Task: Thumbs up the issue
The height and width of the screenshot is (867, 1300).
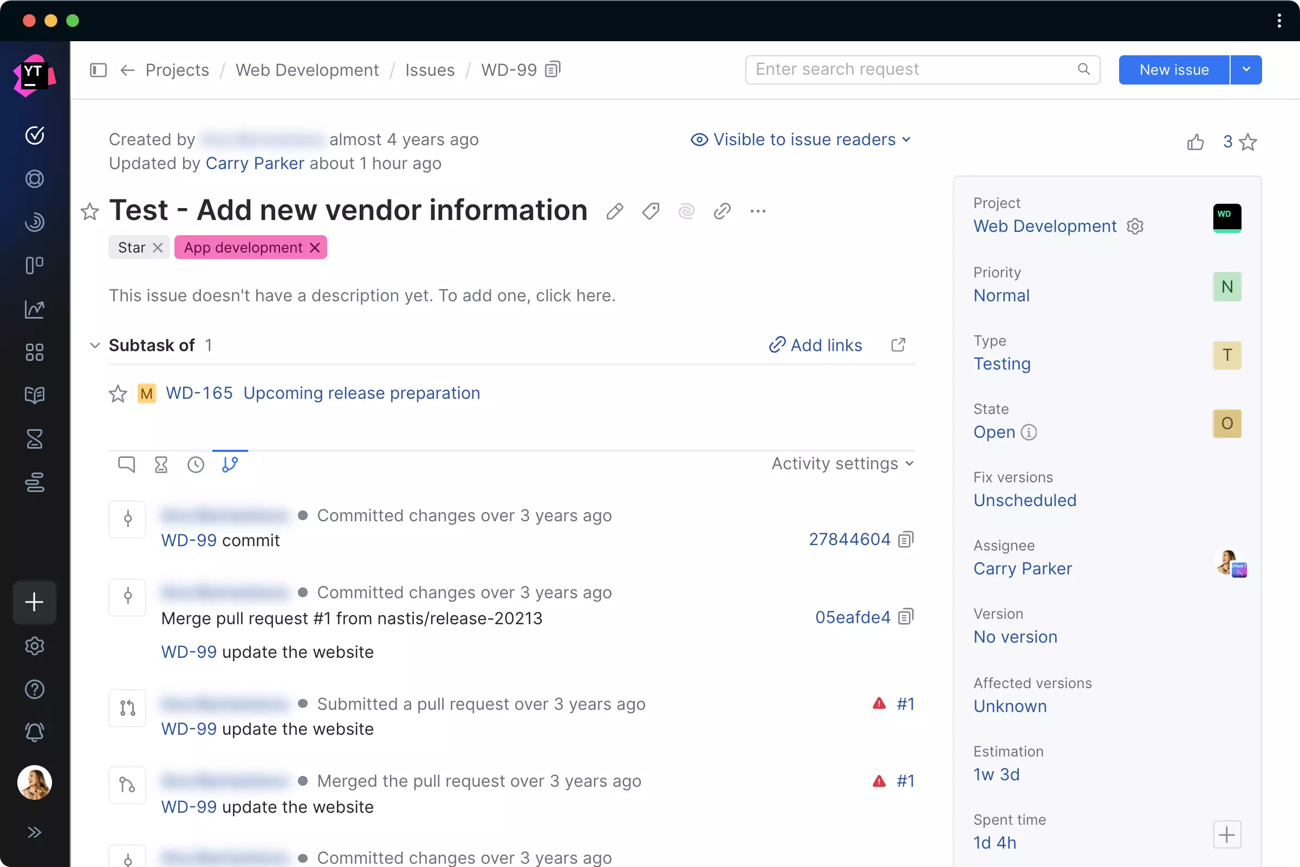Action: tap(1195, 141)
